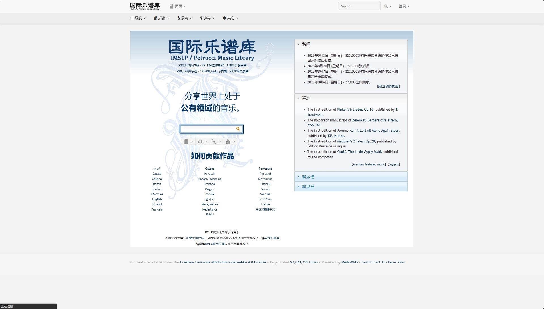Screen dimensions: 544x309
Task: Click the page icon next to 页面
Action: (x=171, y=6)
